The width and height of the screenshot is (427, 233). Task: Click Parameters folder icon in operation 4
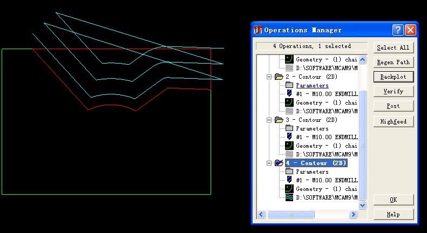pyautogui.click(x=289, y=172)
